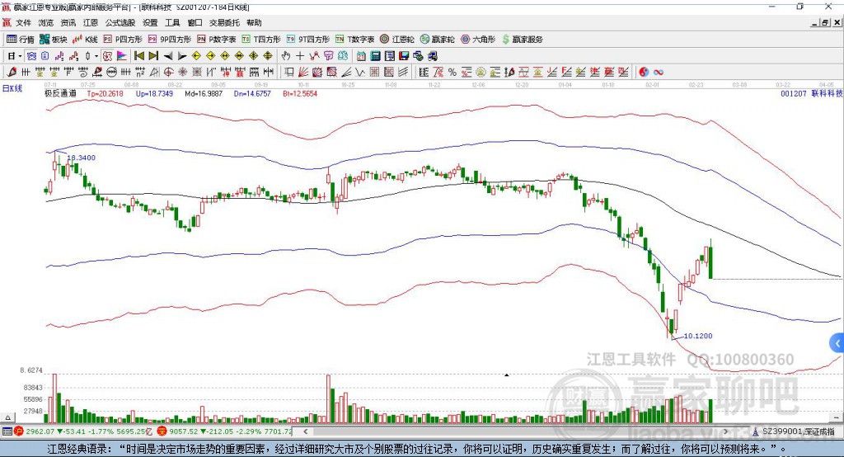Open the P数字表 tool
844x457 pixels.
pyautogui.click(x=217, y=40)
